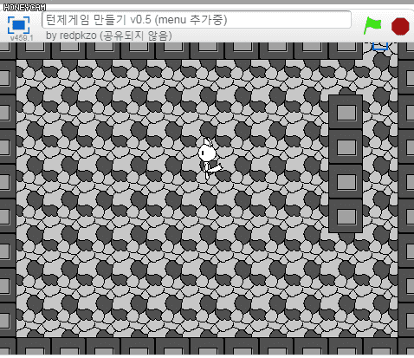
Task: Start the project with the green flag
Action: point(372,25)
